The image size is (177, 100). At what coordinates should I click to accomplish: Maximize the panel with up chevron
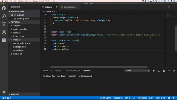pos(169,71)
